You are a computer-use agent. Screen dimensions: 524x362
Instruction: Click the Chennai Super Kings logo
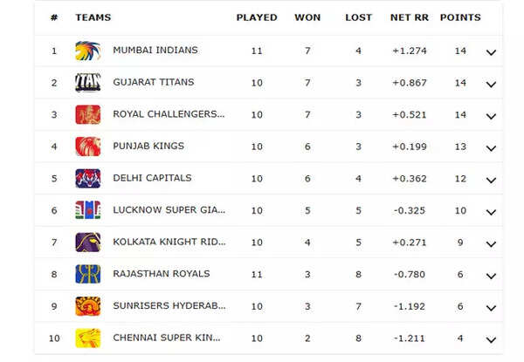(x=87, y=338)
